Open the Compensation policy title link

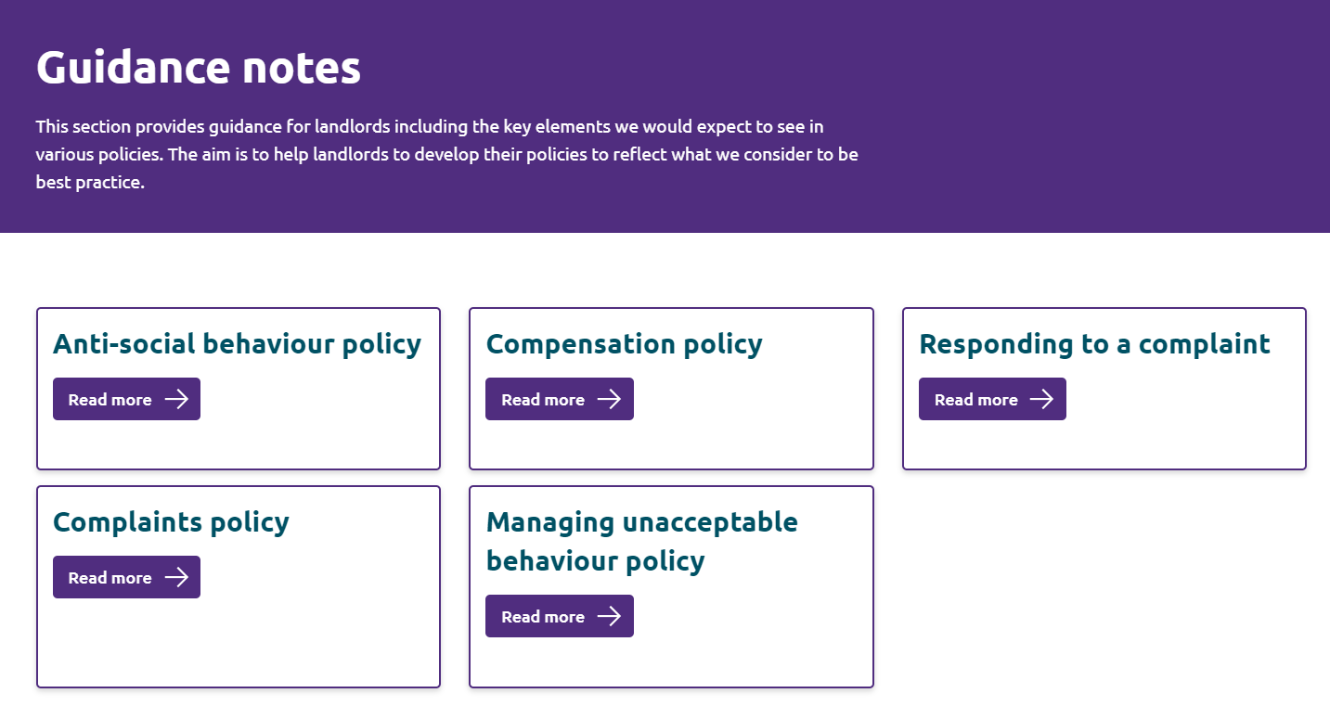coord(624,344)
